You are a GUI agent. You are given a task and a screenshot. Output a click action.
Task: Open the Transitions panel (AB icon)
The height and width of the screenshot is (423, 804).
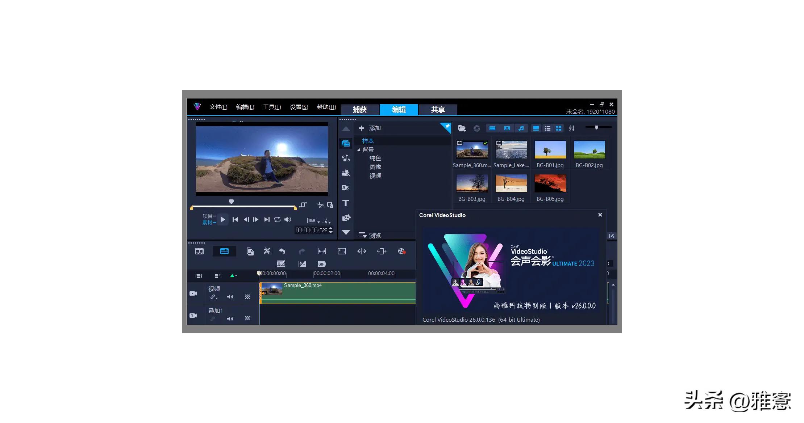(x=346, y=187)
